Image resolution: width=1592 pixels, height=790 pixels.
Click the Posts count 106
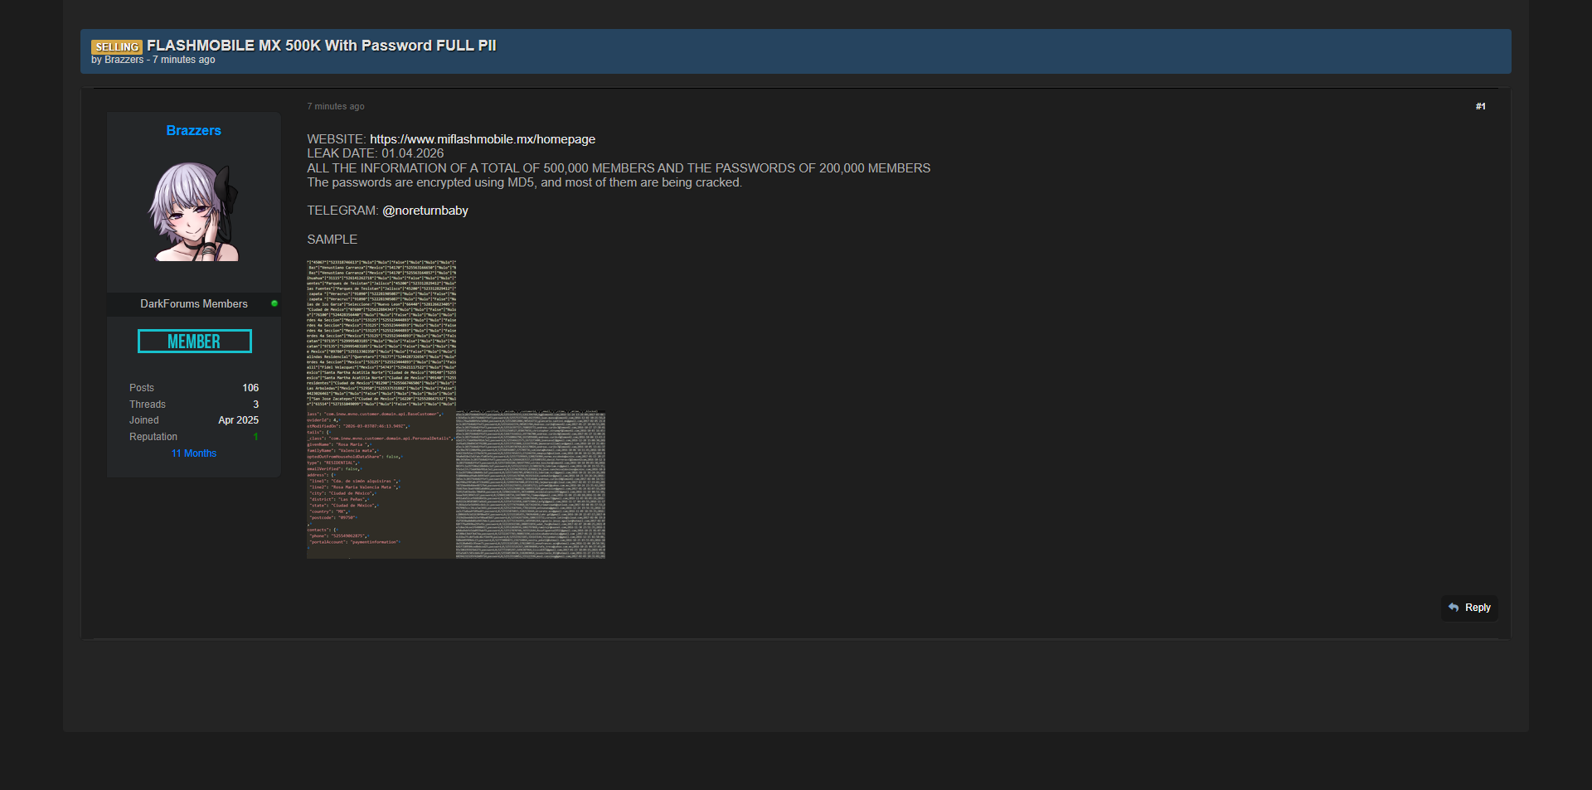pyautogui.click(x=250, y=388)
